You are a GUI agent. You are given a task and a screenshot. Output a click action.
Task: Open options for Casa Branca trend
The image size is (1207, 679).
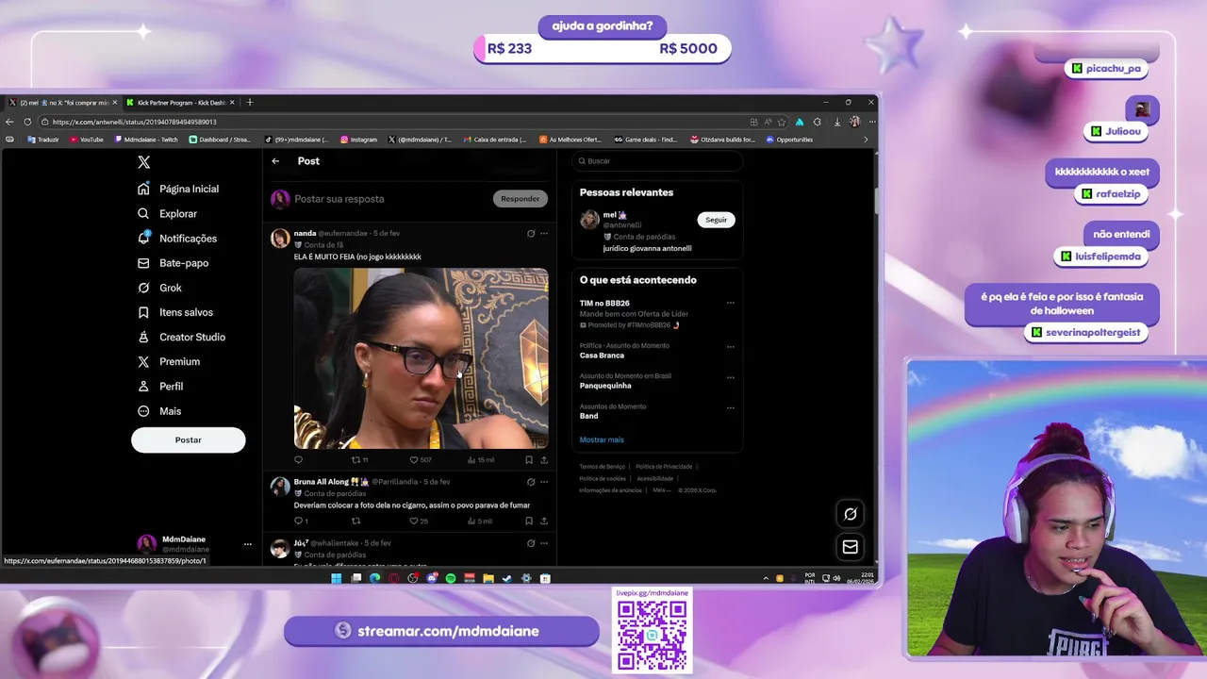point(731,347)
